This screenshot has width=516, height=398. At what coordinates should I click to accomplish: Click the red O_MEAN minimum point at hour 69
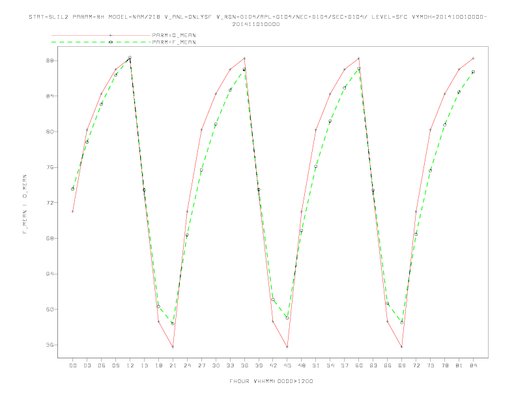pos(402,347)
